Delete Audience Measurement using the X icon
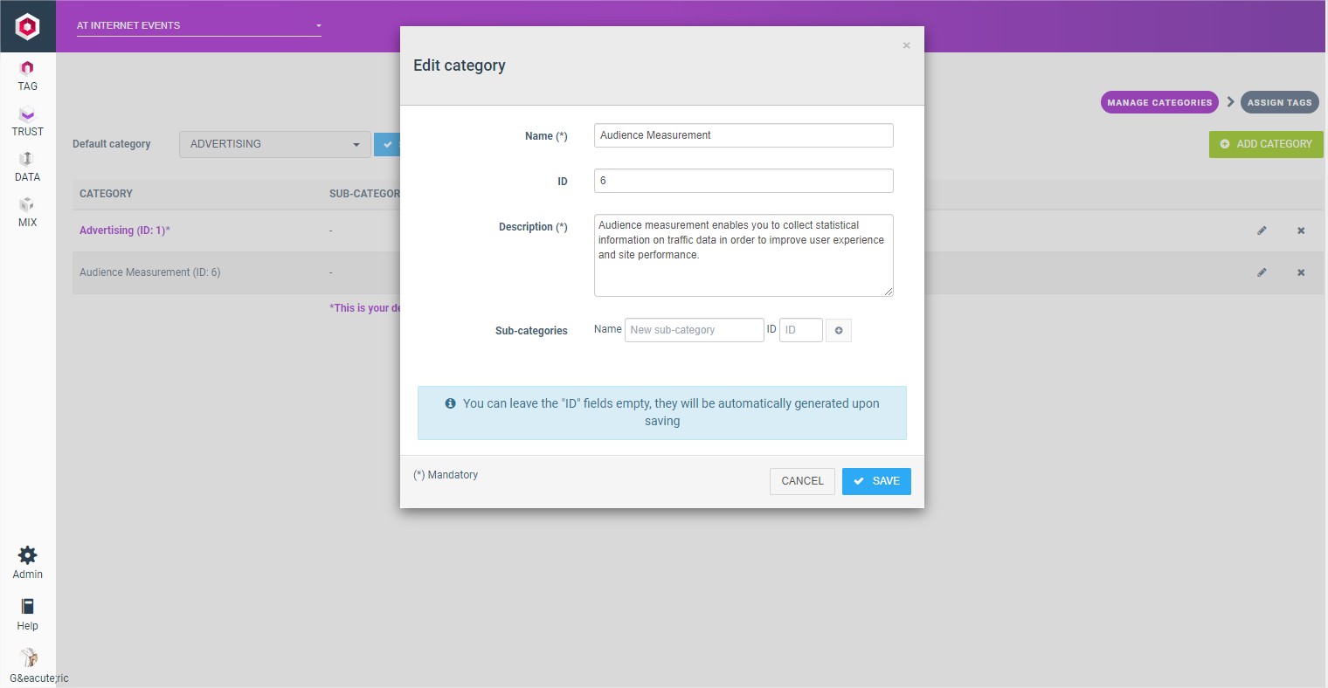Viewport: 1328px width, 688px height. click(1301, 272)
